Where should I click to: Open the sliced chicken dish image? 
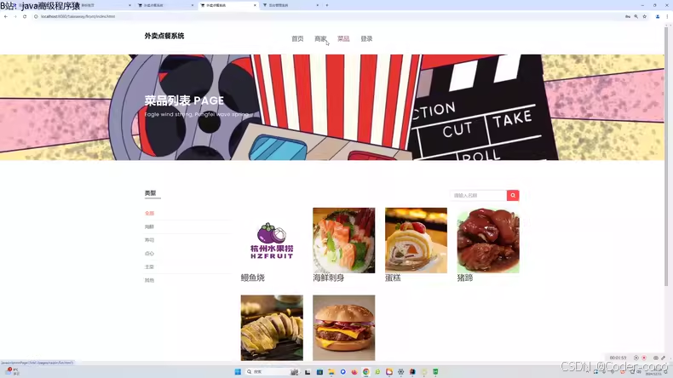click(x=272, y=328)
